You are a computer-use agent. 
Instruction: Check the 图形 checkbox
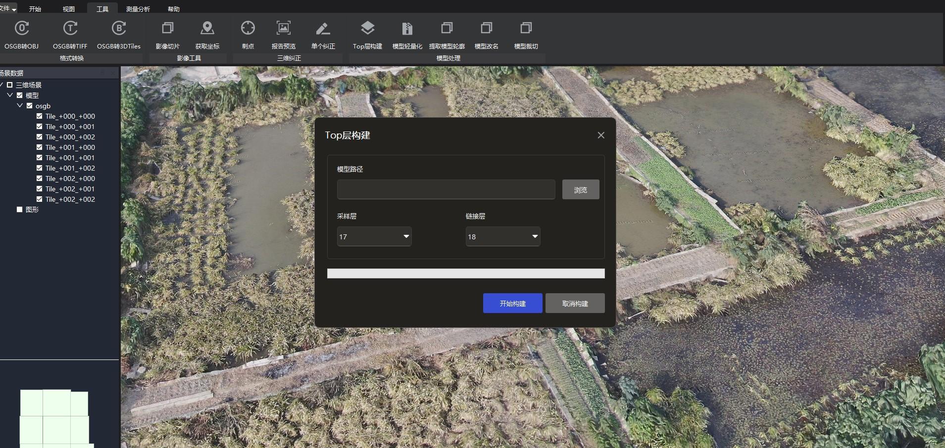(x=19, y=210)
